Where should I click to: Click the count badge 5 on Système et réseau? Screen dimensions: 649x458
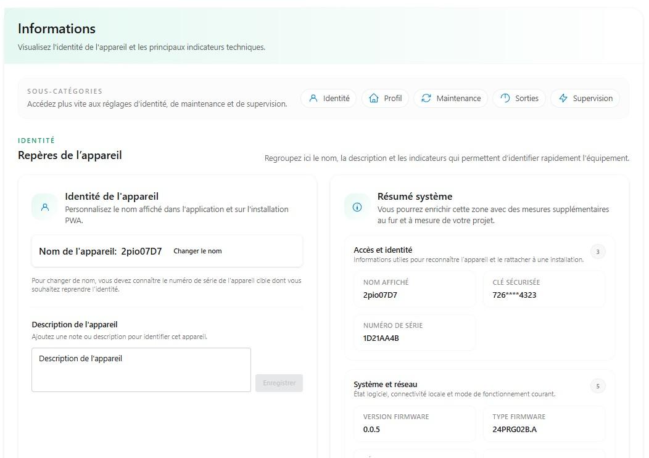click(x=598, y=386)
